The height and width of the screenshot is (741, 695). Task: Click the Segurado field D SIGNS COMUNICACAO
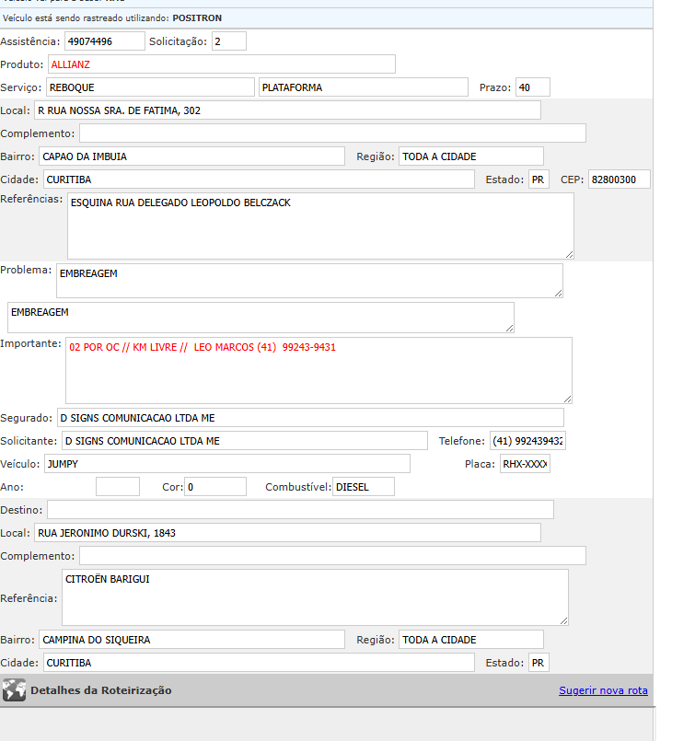pyautogui.click(x=310, y=418)
